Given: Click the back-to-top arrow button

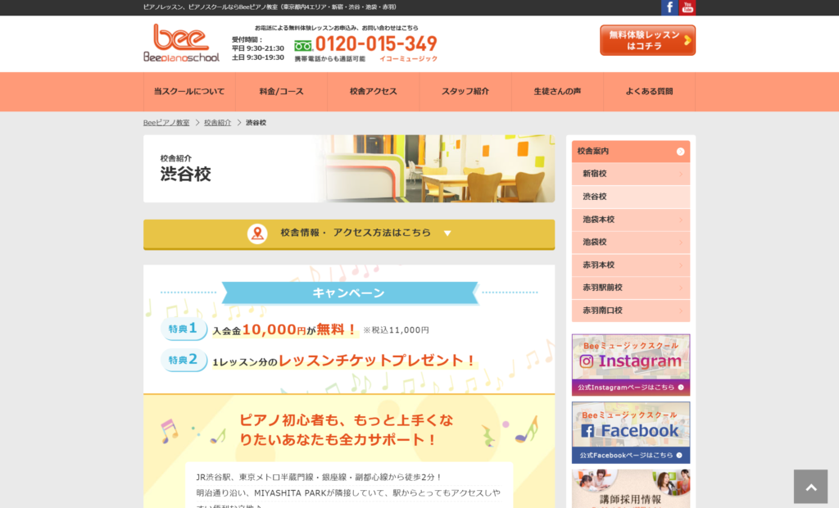Looking at the screenshot, I should (x=810, y=487).
